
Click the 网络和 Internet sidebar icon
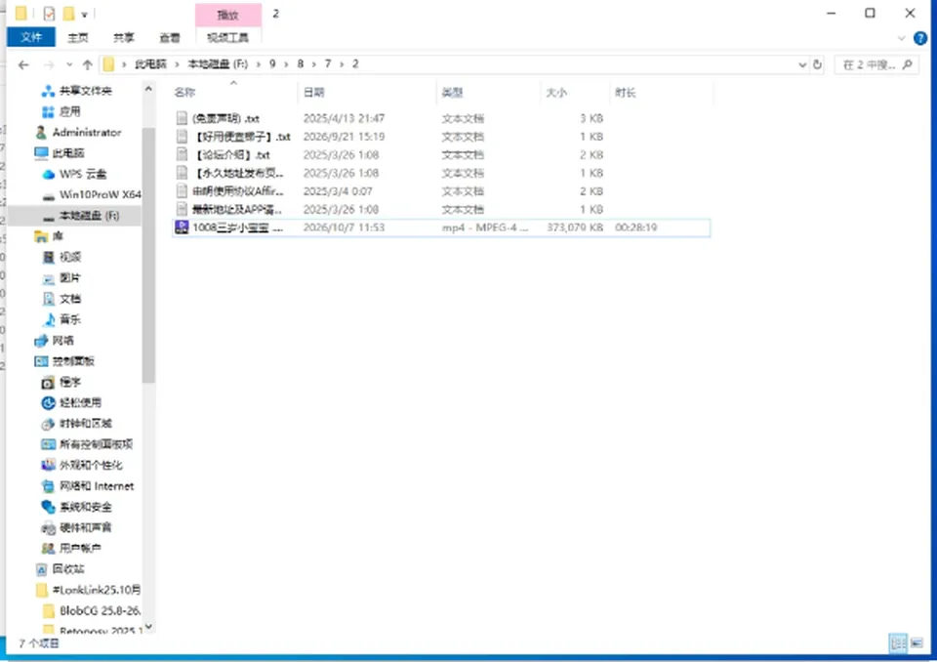point(49,486)
